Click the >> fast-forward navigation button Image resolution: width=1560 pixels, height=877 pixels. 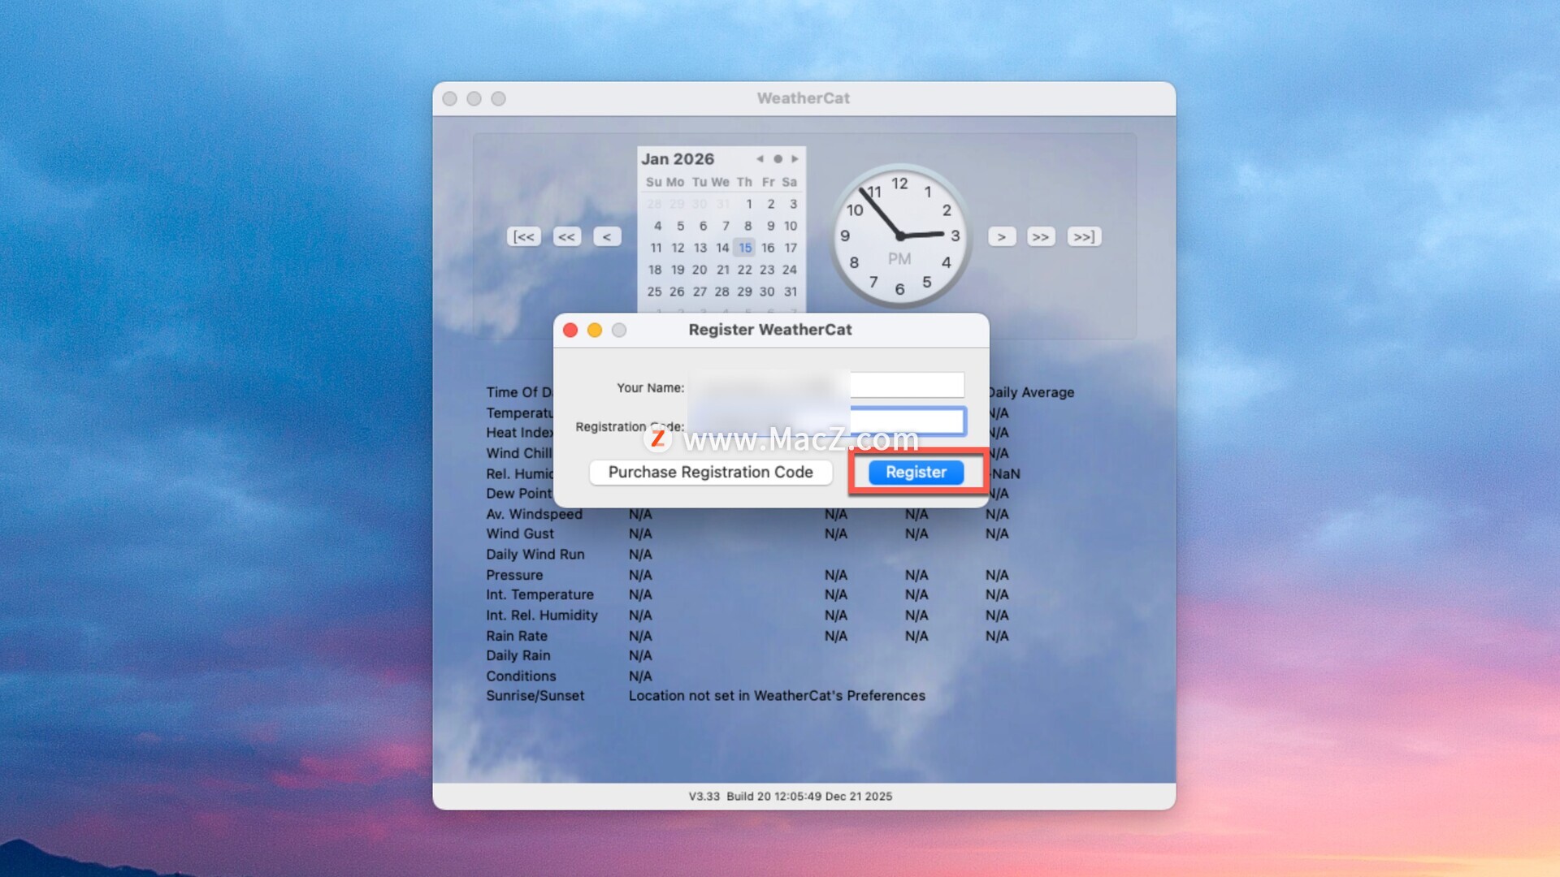point(1041,237)
